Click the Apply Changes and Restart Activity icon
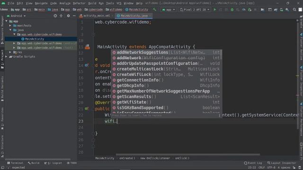The width and height of the screenshot is (303, 170). (x=221, y=9)
